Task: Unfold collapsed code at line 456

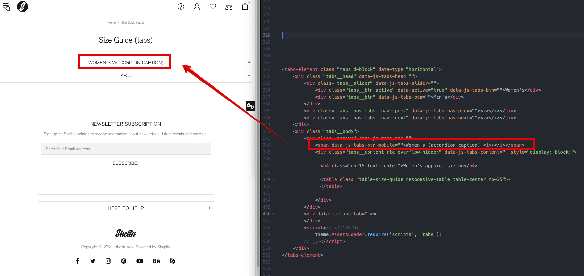Action: point(274,214)
